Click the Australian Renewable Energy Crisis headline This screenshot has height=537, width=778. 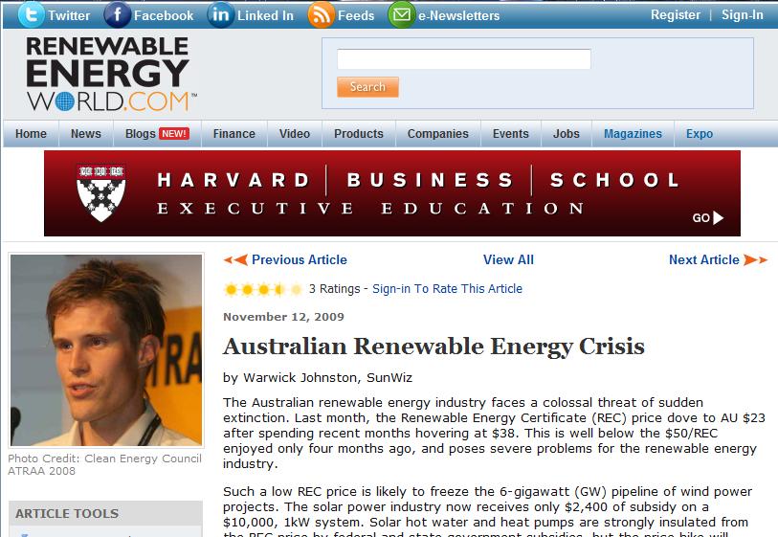pyautogui.click(x=433, y=347)
